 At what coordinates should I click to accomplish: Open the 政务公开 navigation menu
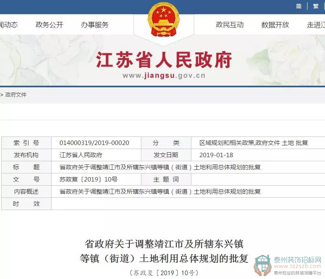point(50,25)
